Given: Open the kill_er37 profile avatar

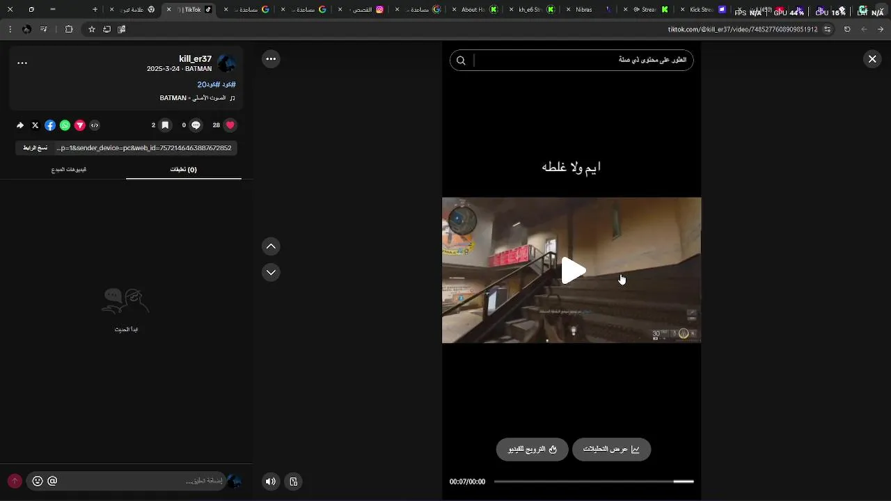Looking at the screenshot, I should pos(227,63).
